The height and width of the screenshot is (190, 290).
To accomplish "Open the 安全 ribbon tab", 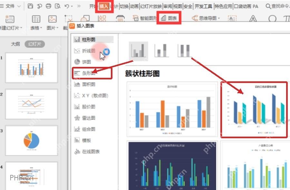I will coord(188,6).
